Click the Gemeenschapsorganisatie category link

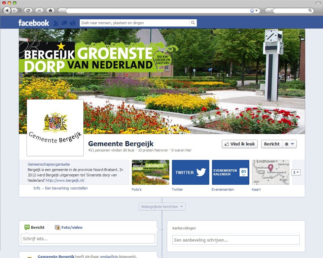click(48, 164)
